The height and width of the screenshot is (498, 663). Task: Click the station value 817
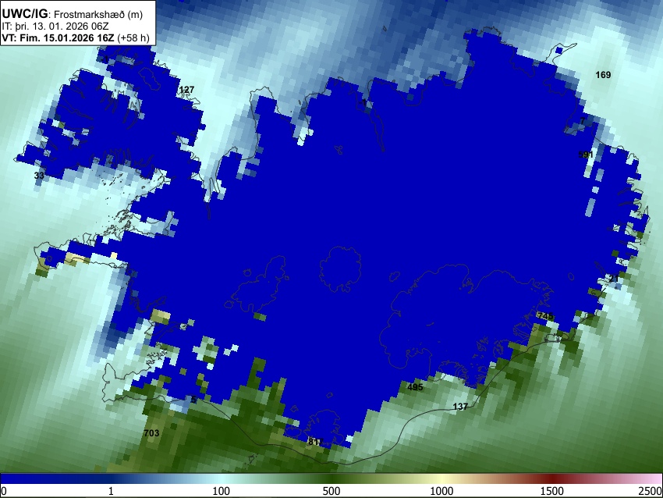(x=315, y=442)
